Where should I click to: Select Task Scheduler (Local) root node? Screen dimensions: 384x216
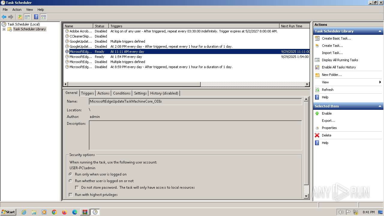23,24
